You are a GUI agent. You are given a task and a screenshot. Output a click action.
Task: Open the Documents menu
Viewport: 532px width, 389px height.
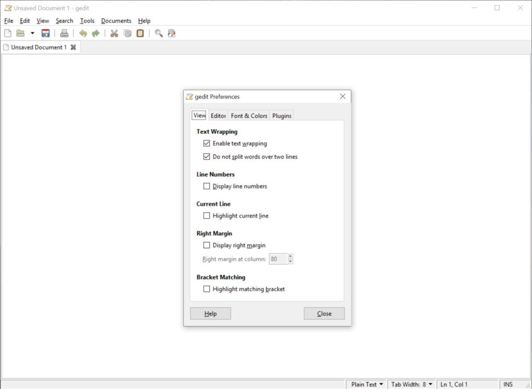[116, 21]
